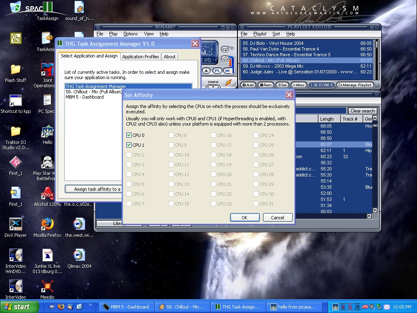Open Manage Playlist button
417x313 pixels.
355,85
